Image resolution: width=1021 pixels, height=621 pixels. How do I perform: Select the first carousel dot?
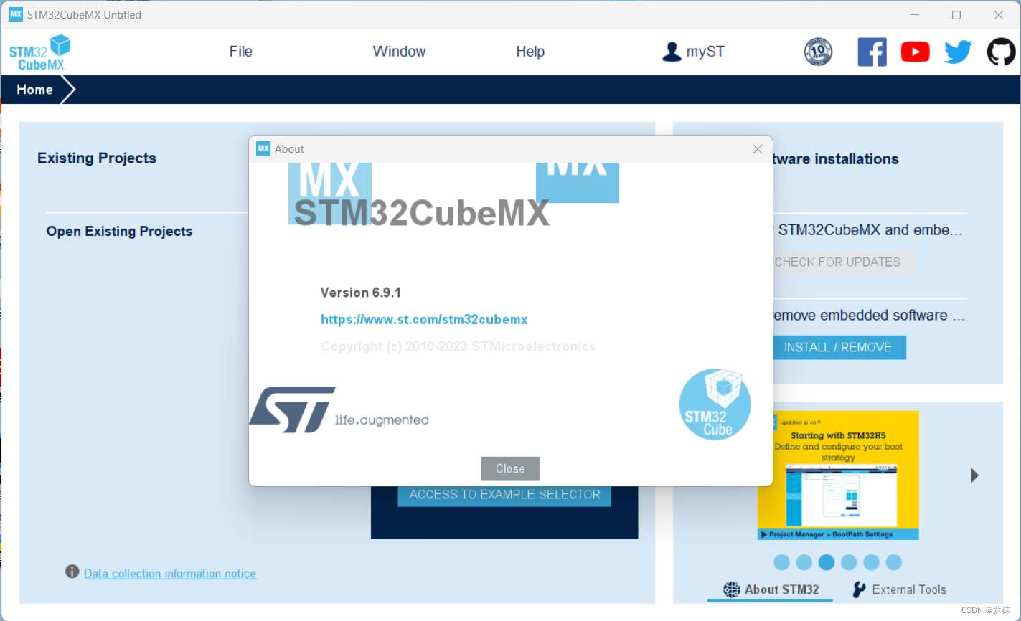[782, 562]
